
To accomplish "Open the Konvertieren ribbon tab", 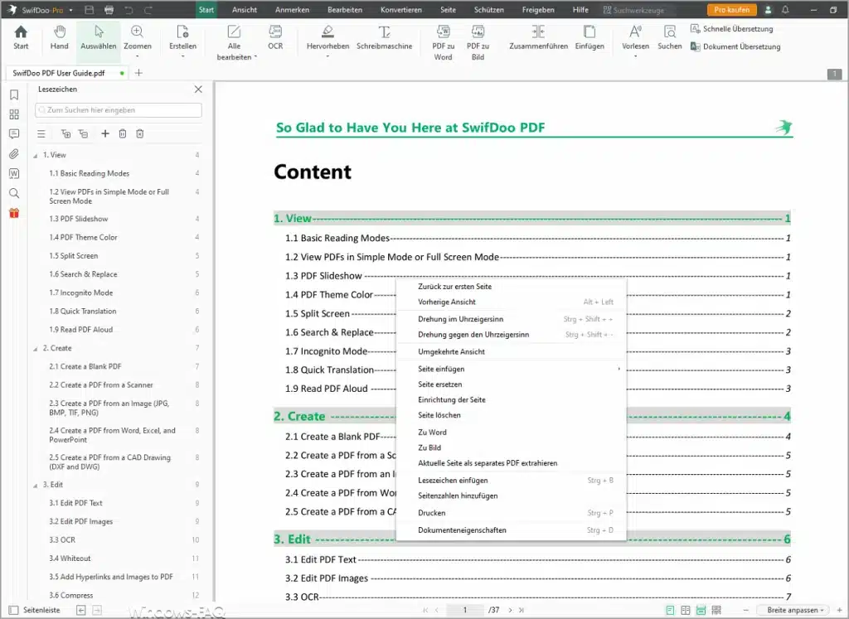I will (401, 10).
